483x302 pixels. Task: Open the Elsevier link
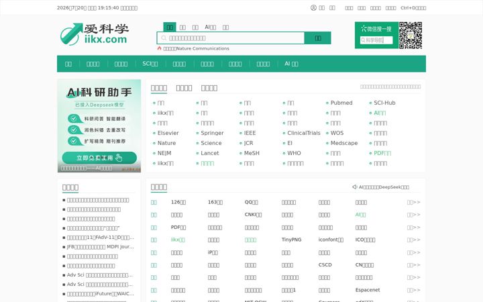(168, 133)
